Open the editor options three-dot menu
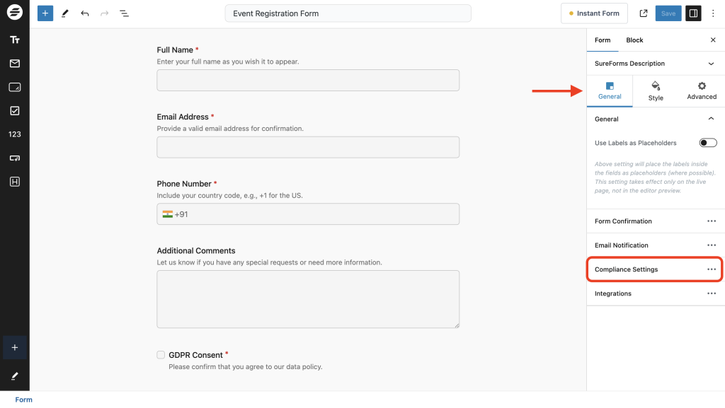This screenshot has height=408, width=725. [713, 13]
